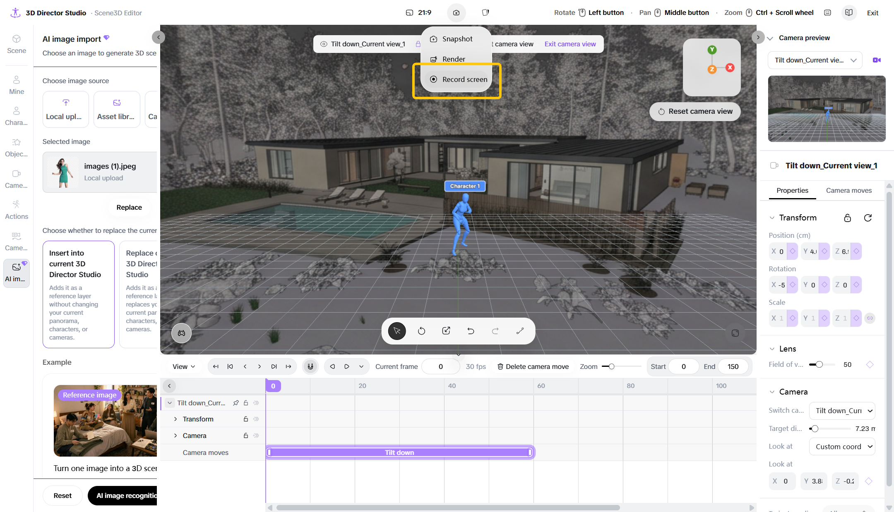Select the AI image import sidebar item
894x512 pixels.
[x=17, y=273]
